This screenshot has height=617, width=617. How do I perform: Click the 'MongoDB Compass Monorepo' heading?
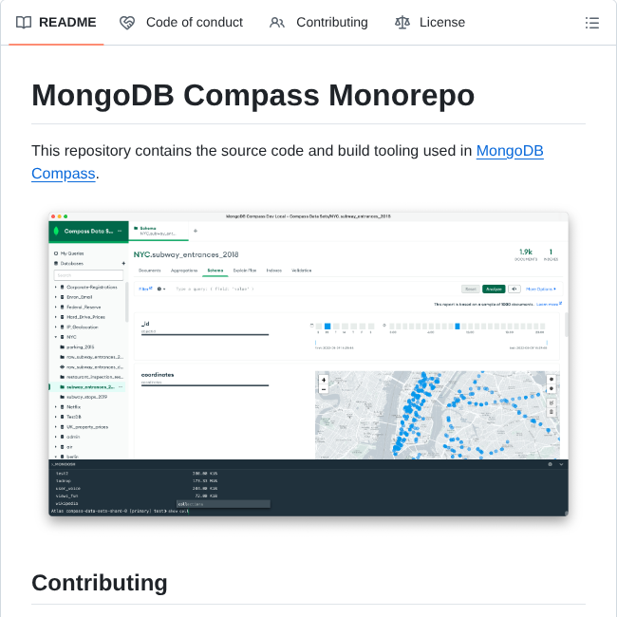(x=253, y=95)
